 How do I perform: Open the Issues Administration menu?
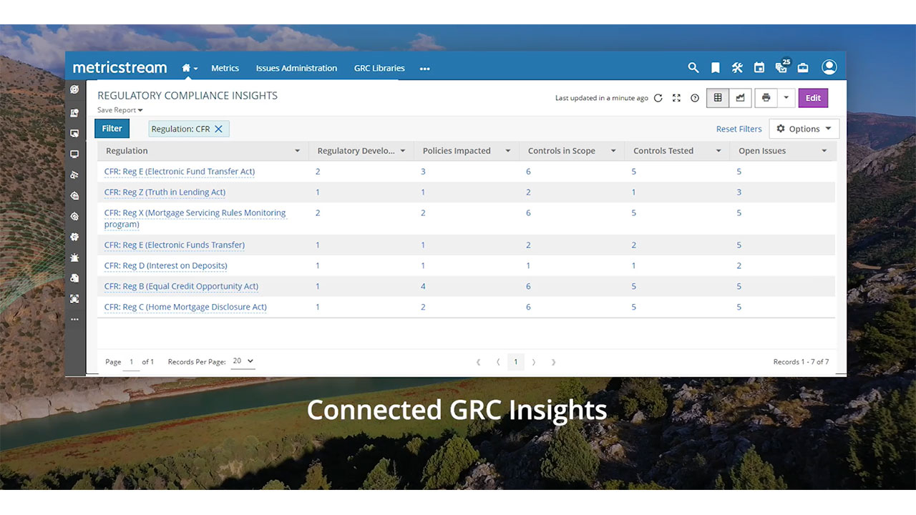point(296,68)
